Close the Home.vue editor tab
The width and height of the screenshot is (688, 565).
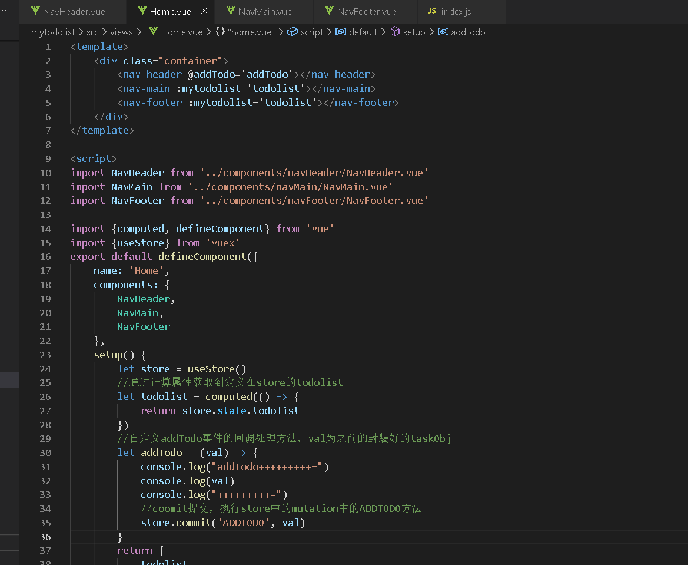click(x=204, y=11)
